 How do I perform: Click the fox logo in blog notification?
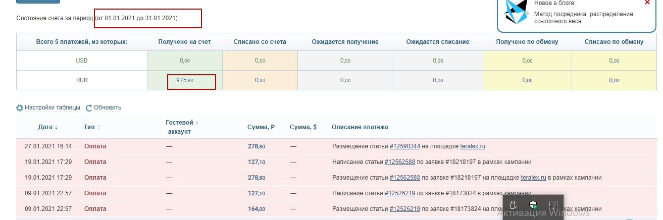click(x=516, y=12)
